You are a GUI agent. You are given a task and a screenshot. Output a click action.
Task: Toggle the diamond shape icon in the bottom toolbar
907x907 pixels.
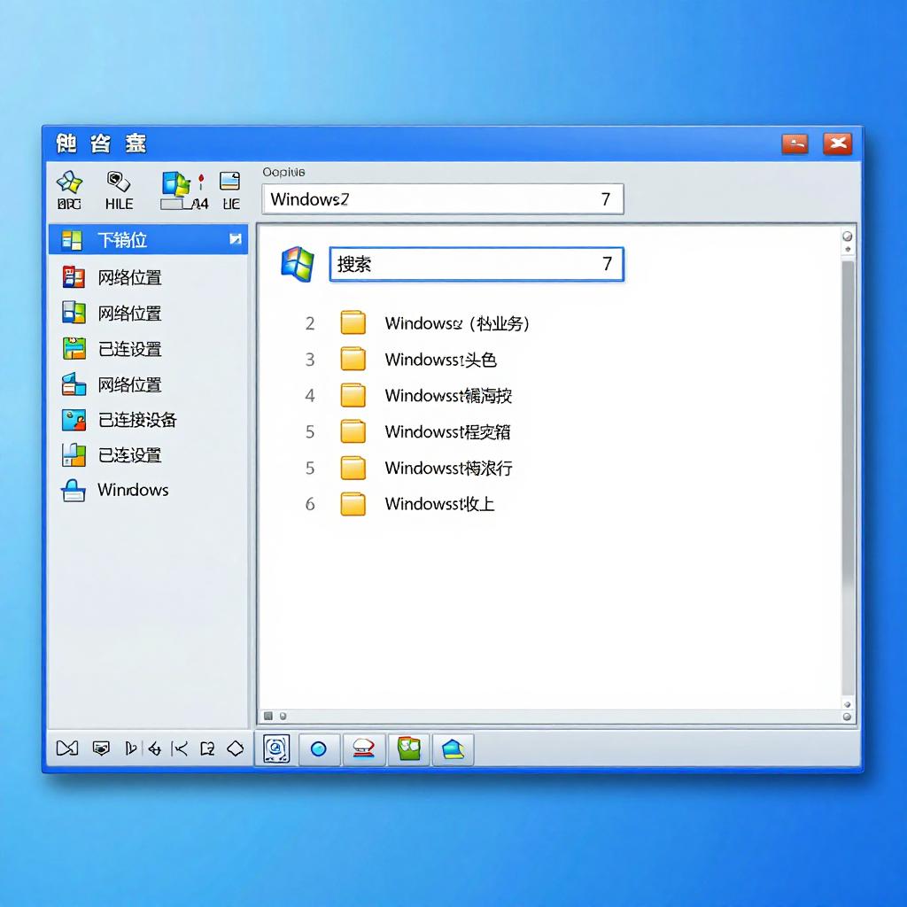235,748
